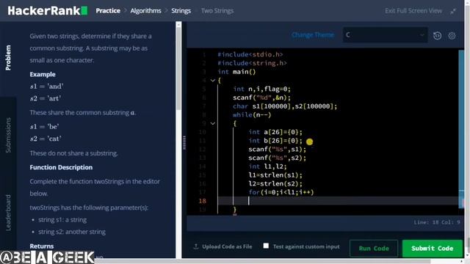Click the blank line 18 in the editor
470x264 pixels.
tap(338, 201)
